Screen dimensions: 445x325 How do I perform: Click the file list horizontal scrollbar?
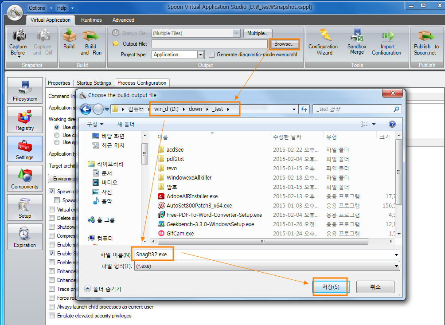point(263,242)
